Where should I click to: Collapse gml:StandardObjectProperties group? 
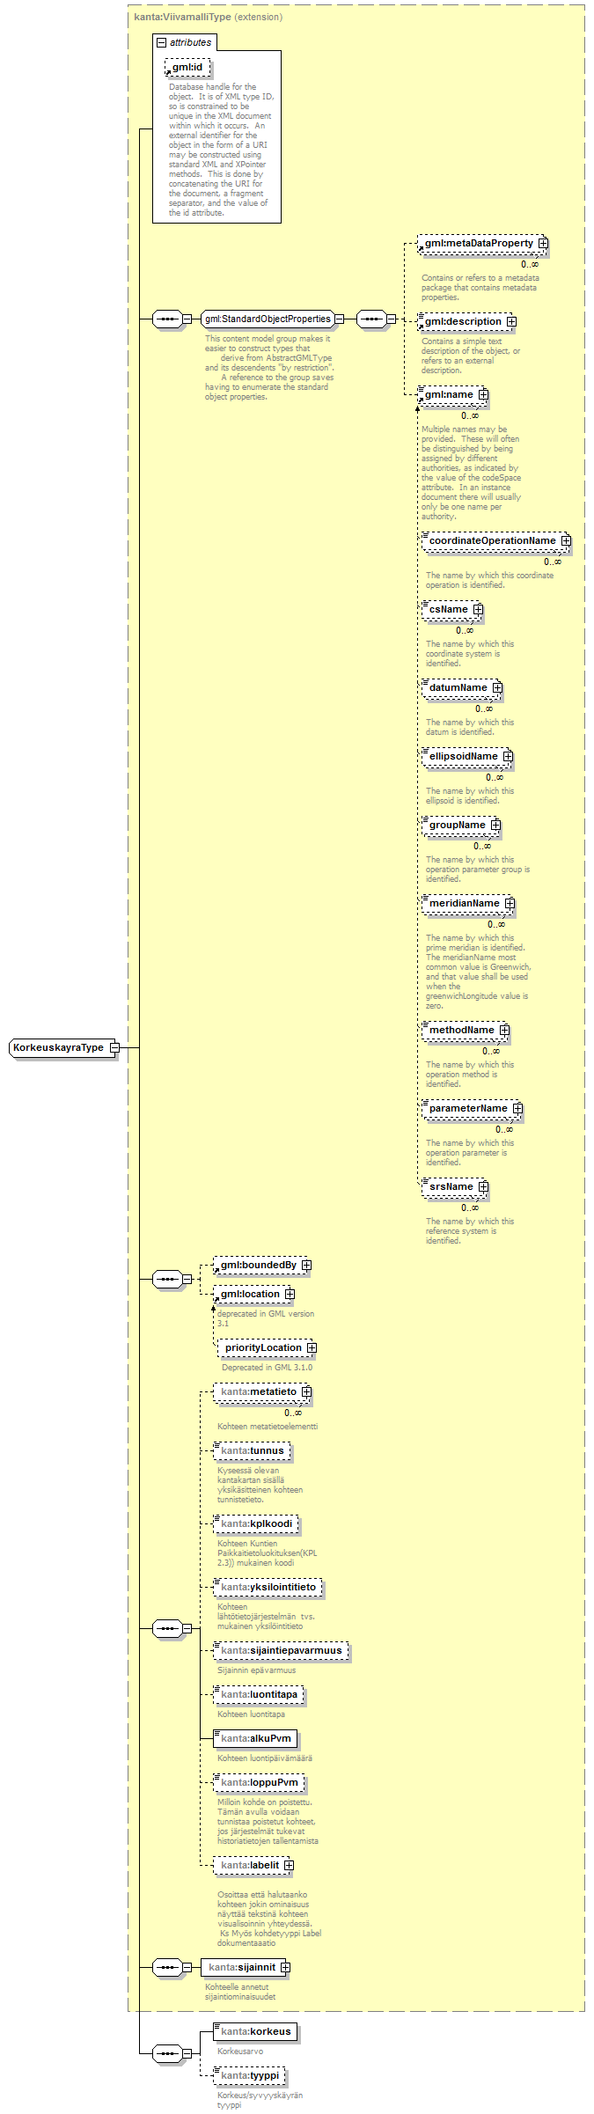coord(339,319)
